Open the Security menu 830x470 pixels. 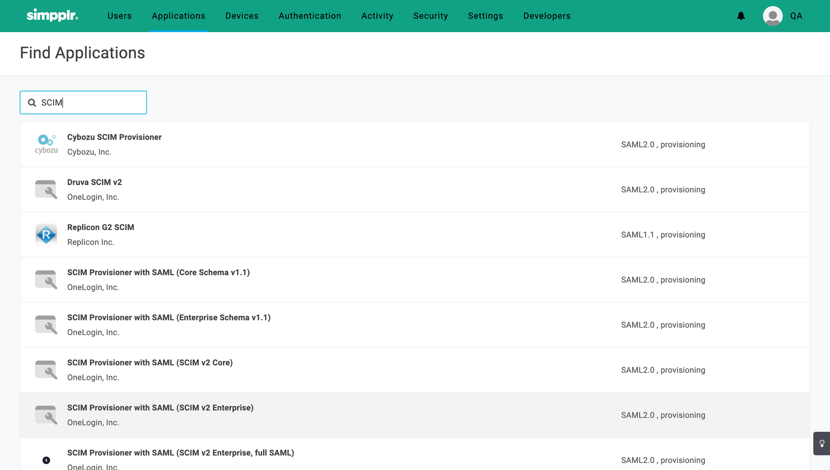pos(430,16)
